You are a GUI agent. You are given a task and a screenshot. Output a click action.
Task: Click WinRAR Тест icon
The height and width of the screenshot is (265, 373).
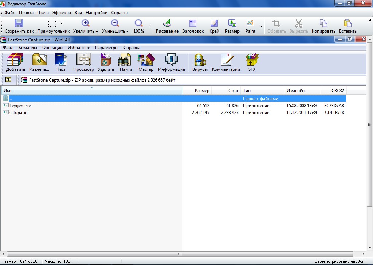(x=61, y=60)
